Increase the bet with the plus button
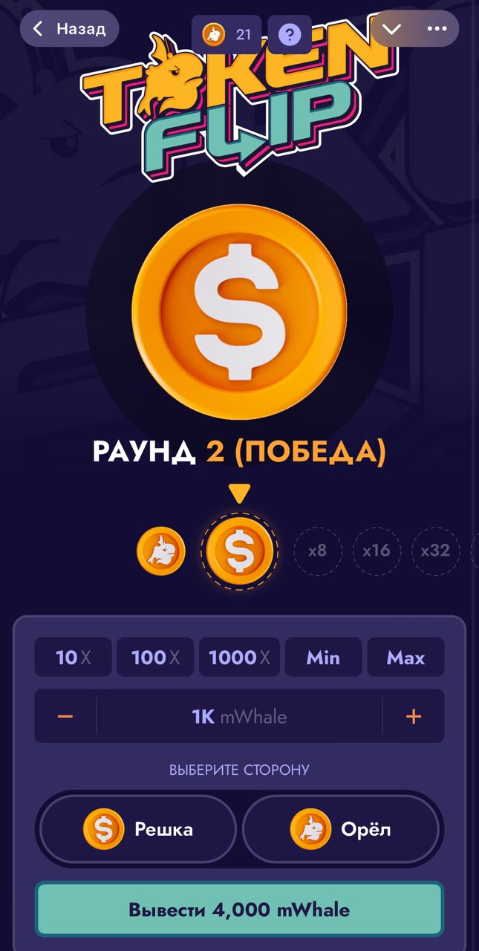 point(414,716)
